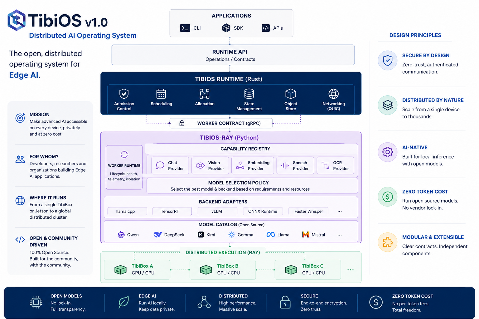Select the llama.cpp backend adapter
This screenshot has height=319, width=479.
(127, 211)
